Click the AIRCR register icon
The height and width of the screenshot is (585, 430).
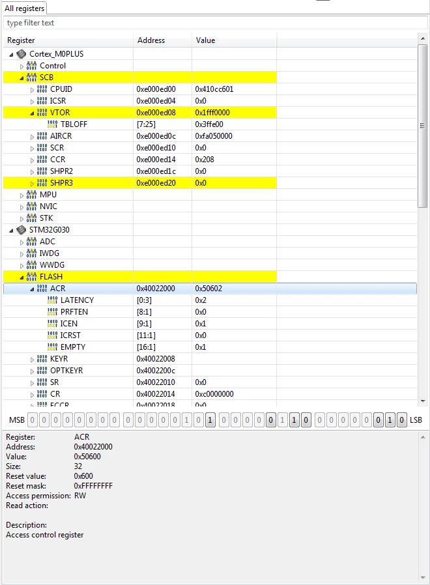tap(42, 136)
